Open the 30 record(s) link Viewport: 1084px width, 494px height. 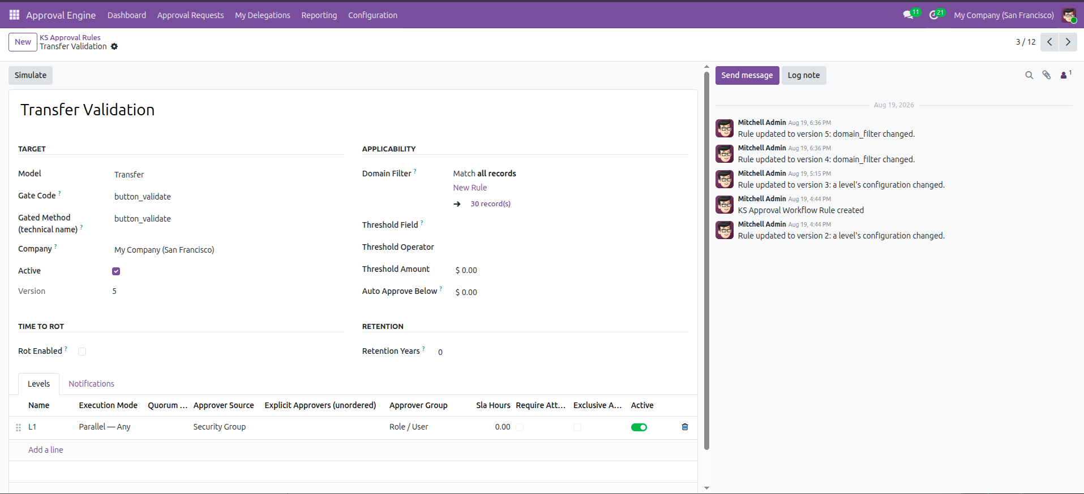(491, 204)
